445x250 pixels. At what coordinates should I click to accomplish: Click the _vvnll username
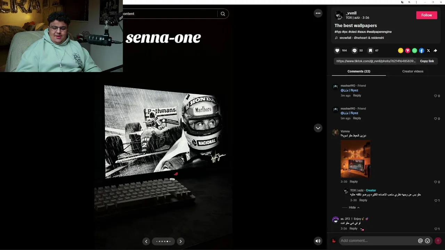click(351, 13)
